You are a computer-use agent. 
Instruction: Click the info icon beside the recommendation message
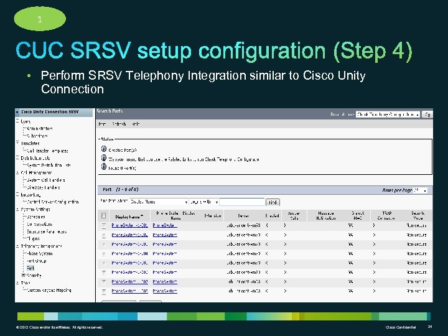click(104, 158)
